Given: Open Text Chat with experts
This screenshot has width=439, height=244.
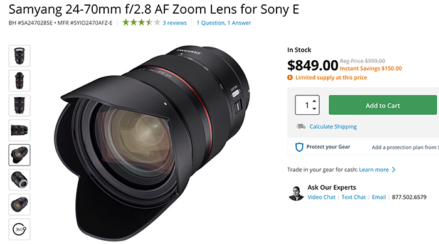Looking at the screenshot, I should (353, 197).
